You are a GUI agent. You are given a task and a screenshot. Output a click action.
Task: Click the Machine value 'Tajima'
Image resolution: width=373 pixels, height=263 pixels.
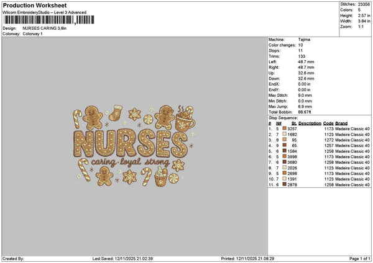pyautogui.click(x=304, y=40)
